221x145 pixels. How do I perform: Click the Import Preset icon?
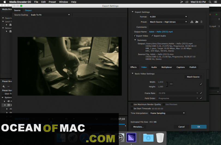(x=196, y=22)
